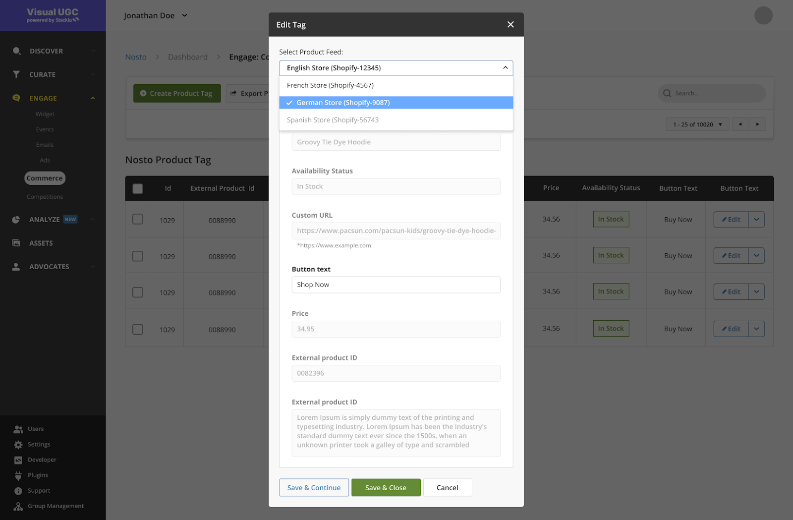Open the Ads submenu item

(45, 160)
